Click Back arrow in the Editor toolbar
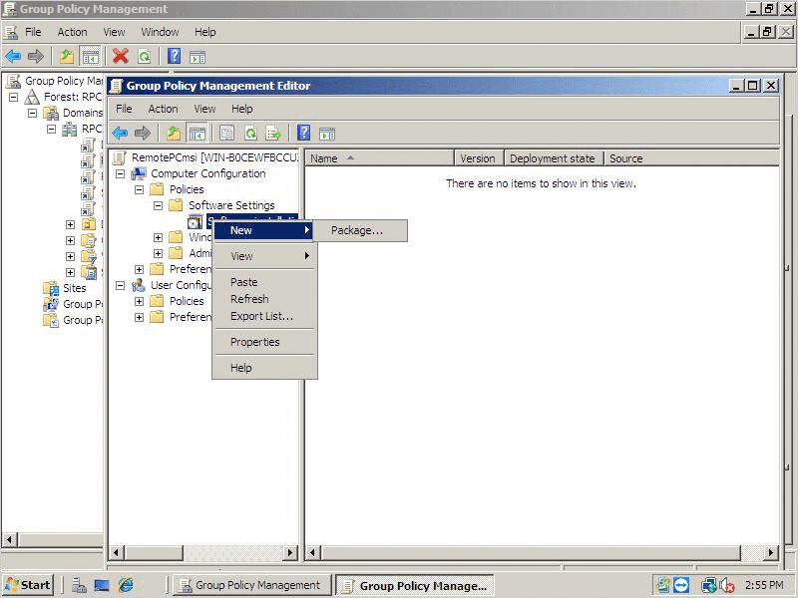The height and width of the screenshot is (598, 798). (120, 133)
